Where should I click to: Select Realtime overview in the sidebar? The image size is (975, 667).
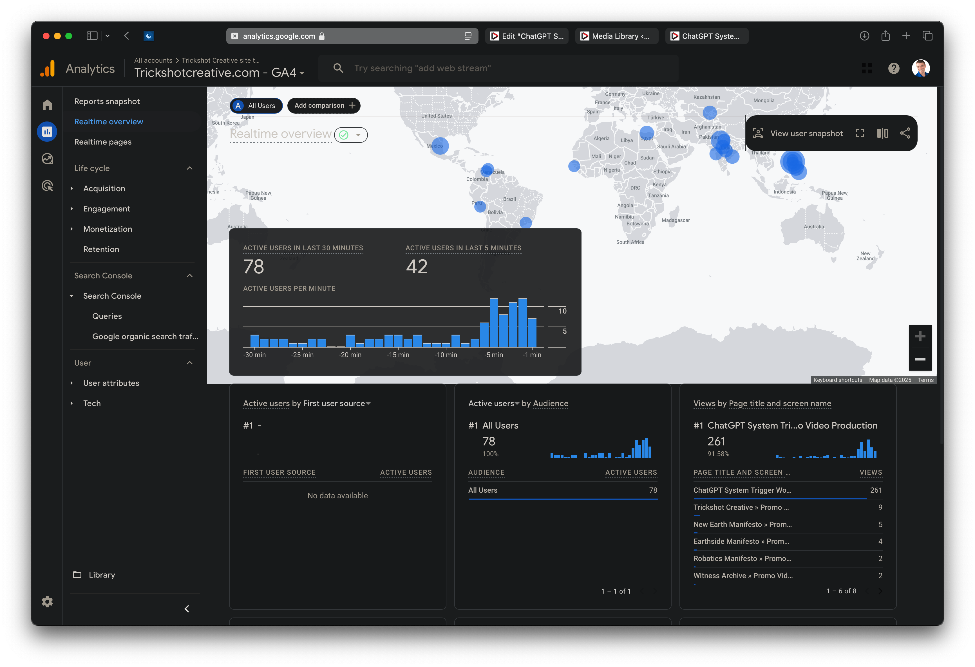tap(109, 121)
